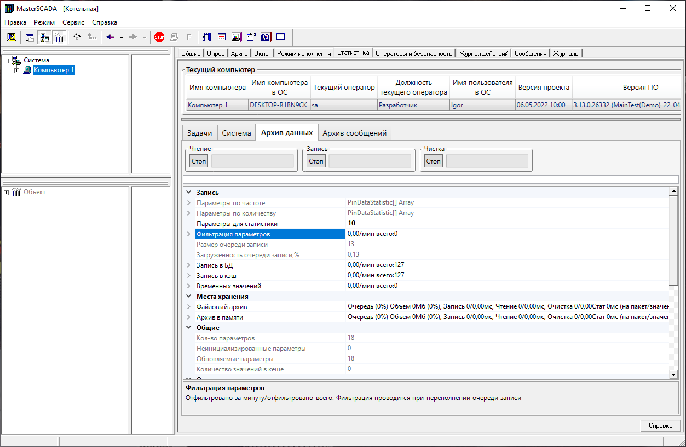
Task: Open the Задачи sub-tab
Action: pyautogui.click(x=200, y=133)
